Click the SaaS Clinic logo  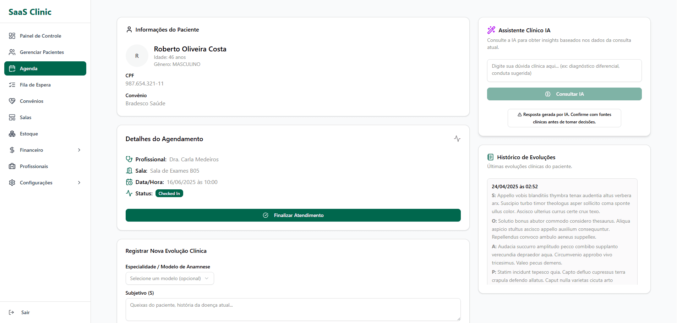30,12
